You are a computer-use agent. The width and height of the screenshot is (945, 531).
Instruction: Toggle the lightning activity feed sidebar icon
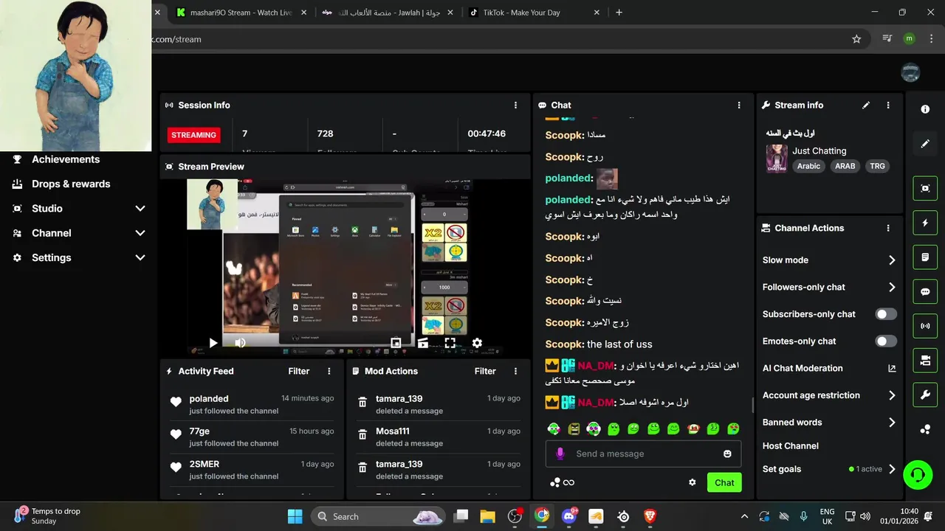(925, 223)
